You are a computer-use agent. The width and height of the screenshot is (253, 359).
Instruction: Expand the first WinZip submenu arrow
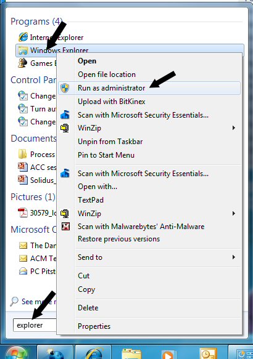[x=233, y=127]
